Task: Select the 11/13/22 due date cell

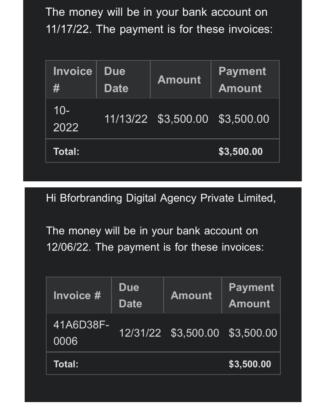Action: coord(126,119)
